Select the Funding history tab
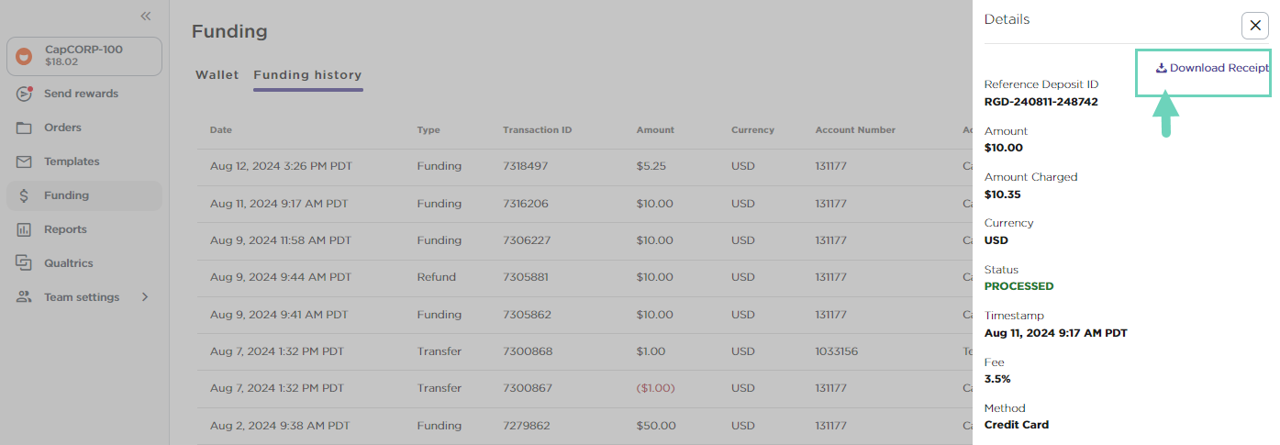This screenshot has height=445, width=1280. [307, 75]
